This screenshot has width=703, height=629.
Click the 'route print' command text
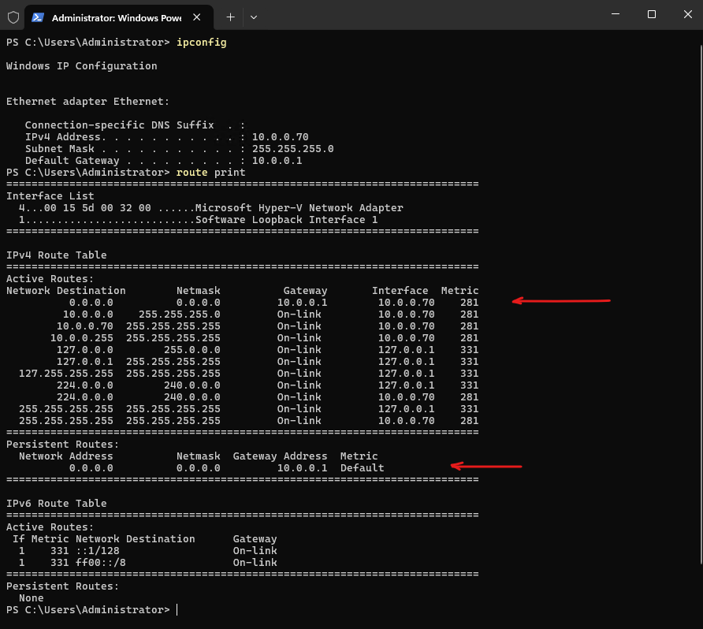coord(210,173)
